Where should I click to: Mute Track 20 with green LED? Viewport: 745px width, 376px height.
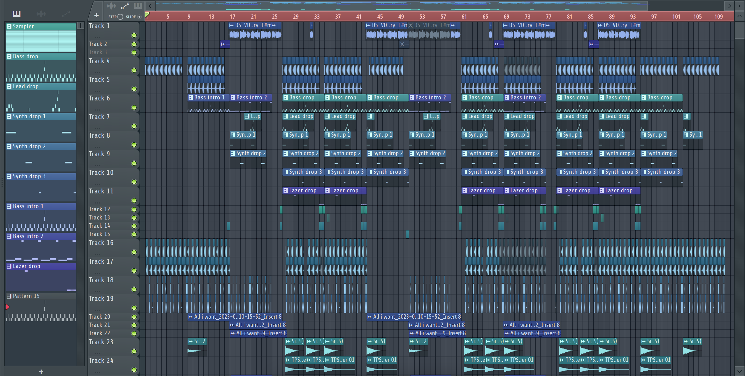tap(134, 317)
